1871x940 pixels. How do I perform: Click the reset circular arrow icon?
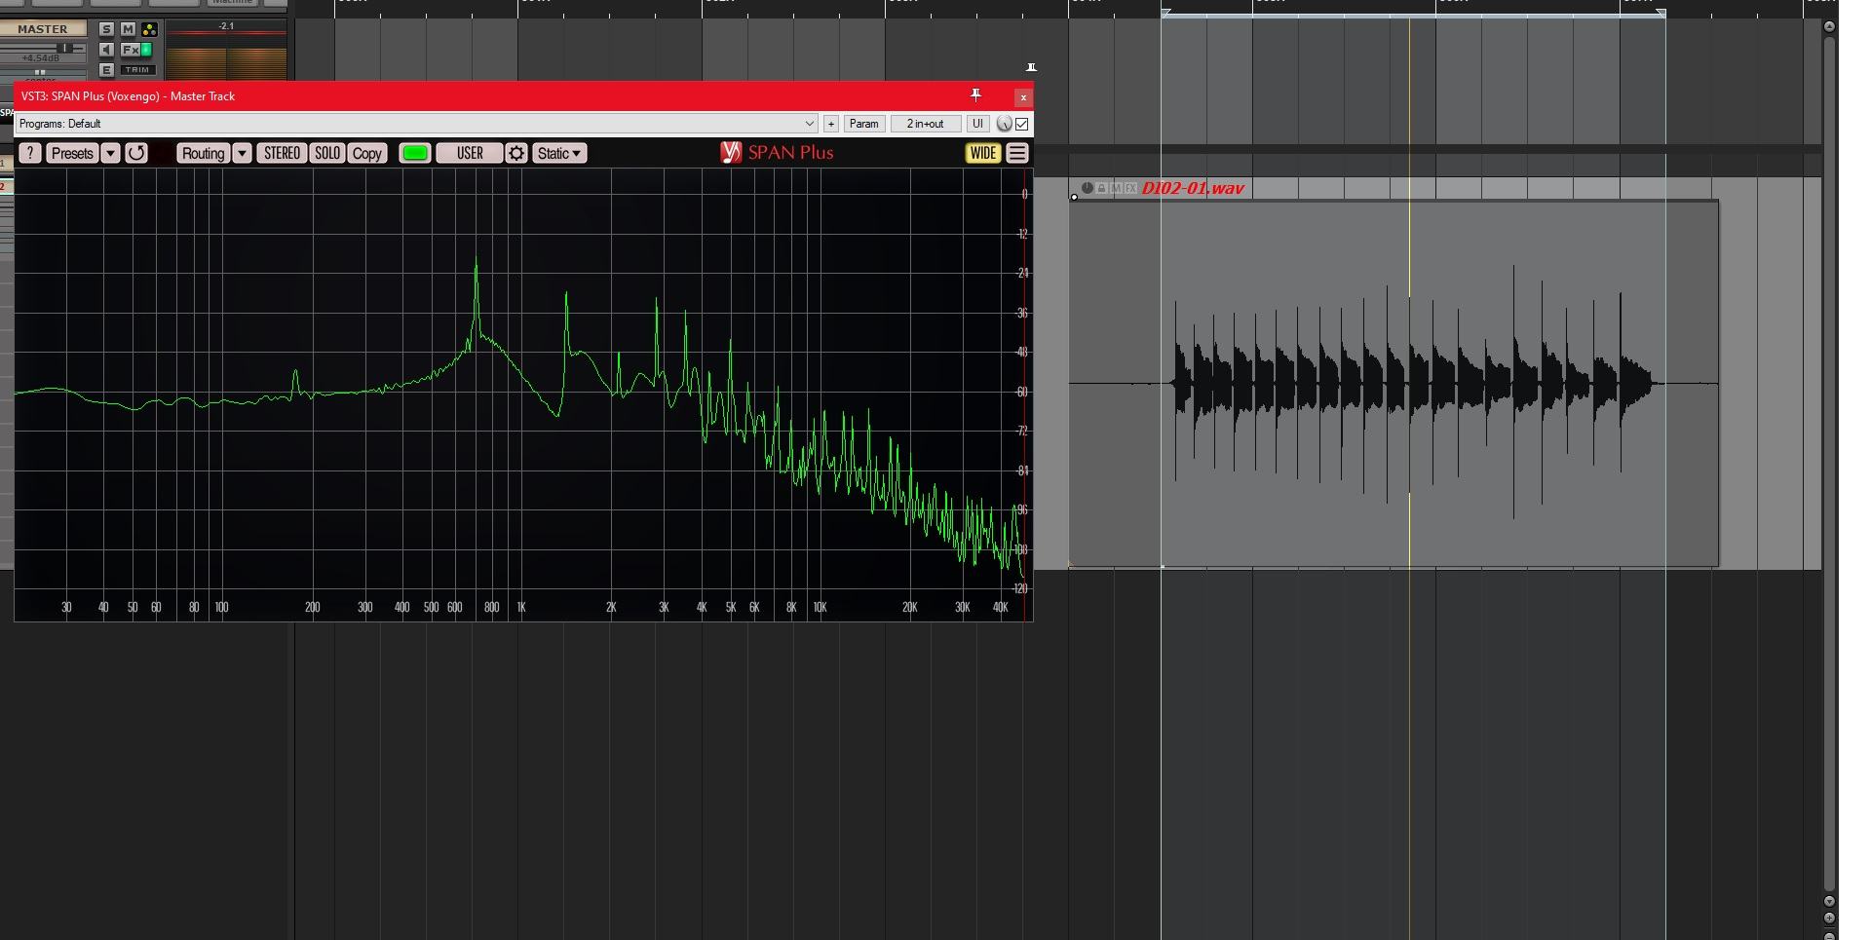pos(136,153)
